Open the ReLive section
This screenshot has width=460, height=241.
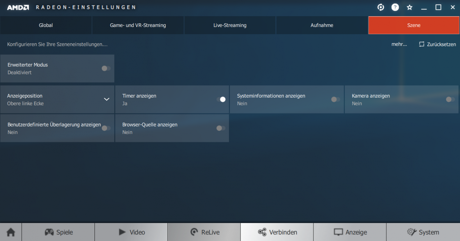[204, 232]
